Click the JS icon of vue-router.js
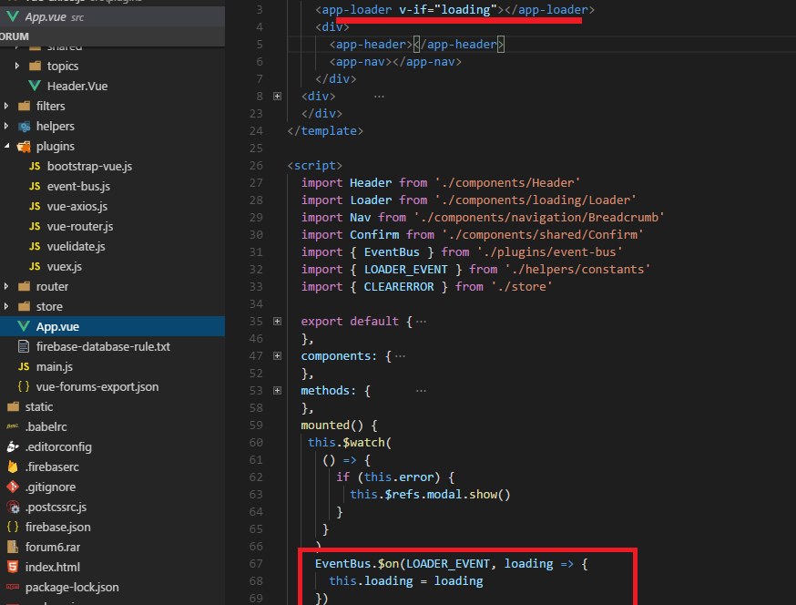796x605 pixels. coord(35,227)
